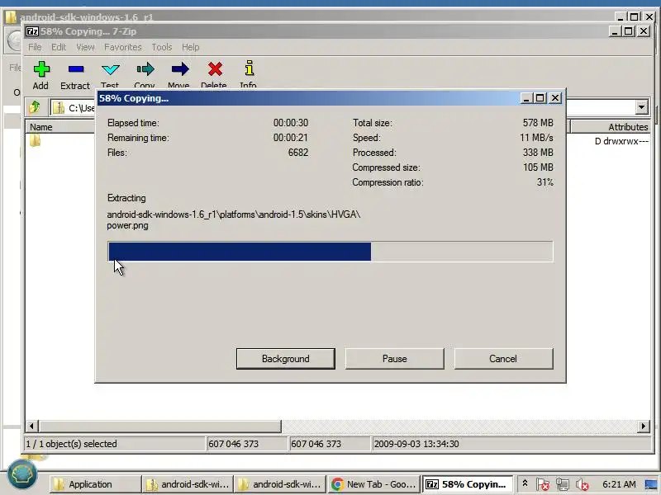
Task: Open the Help menu in 7-Zip
Action: (190, 47)
